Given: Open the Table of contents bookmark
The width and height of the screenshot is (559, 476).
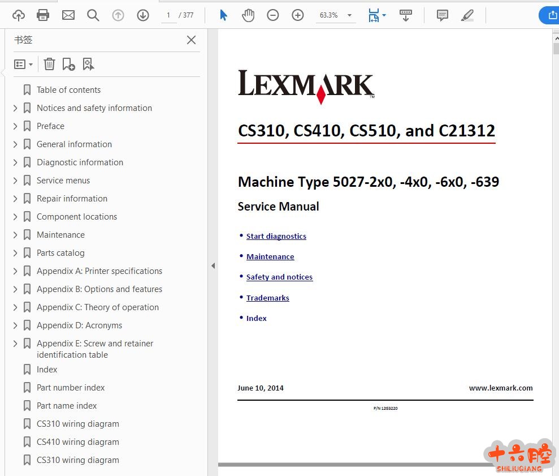Looking at the screenshot, I should 68,90.
